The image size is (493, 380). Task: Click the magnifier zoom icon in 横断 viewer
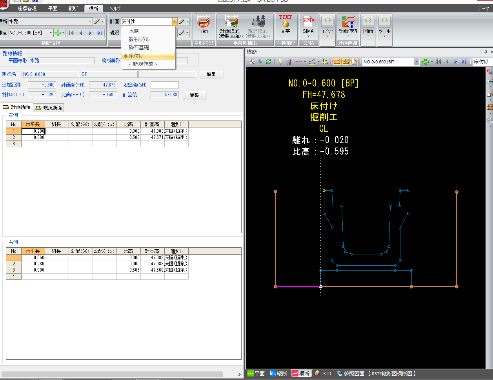tap(260, 62)
